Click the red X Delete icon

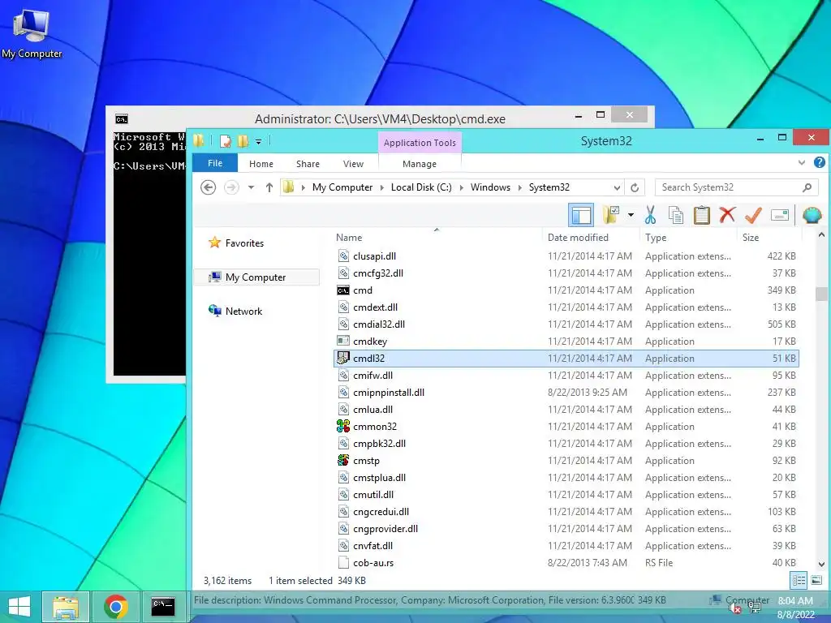pos(727,214)
